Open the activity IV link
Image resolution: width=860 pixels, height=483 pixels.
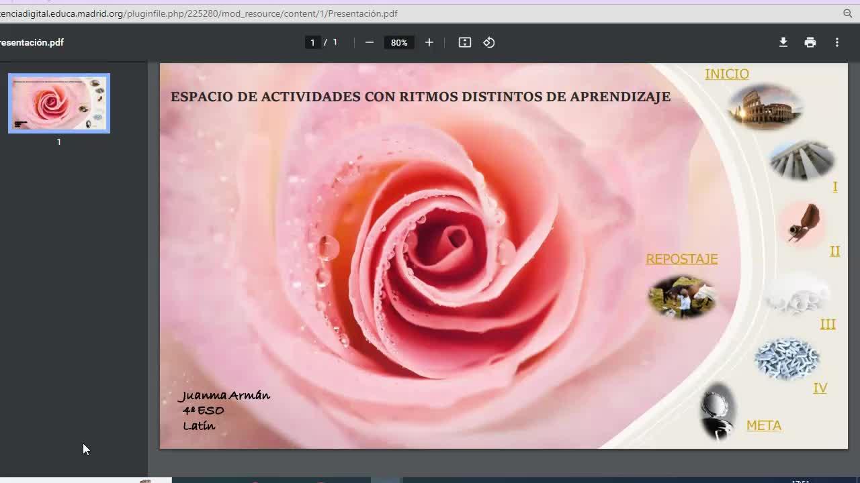pos(820,388)
